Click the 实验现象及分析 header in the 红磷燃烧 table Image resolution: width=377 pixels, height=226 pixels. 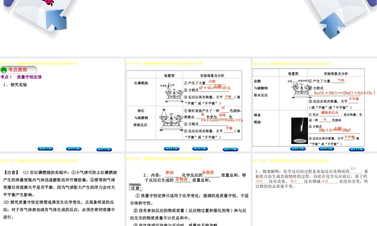click(x=212, y=76)
